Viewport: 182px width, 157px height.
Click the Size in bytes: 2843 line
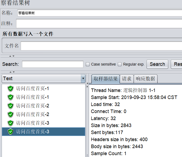point(111,125)
